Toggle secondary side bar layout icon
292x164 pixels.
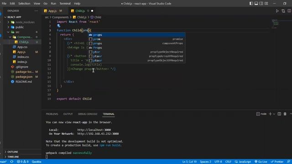click(x=261, y=3)
